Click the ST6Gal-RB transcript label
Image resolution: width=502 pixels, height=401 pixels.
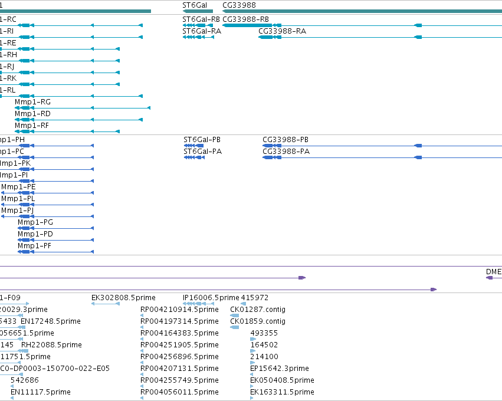pos(201,19)
